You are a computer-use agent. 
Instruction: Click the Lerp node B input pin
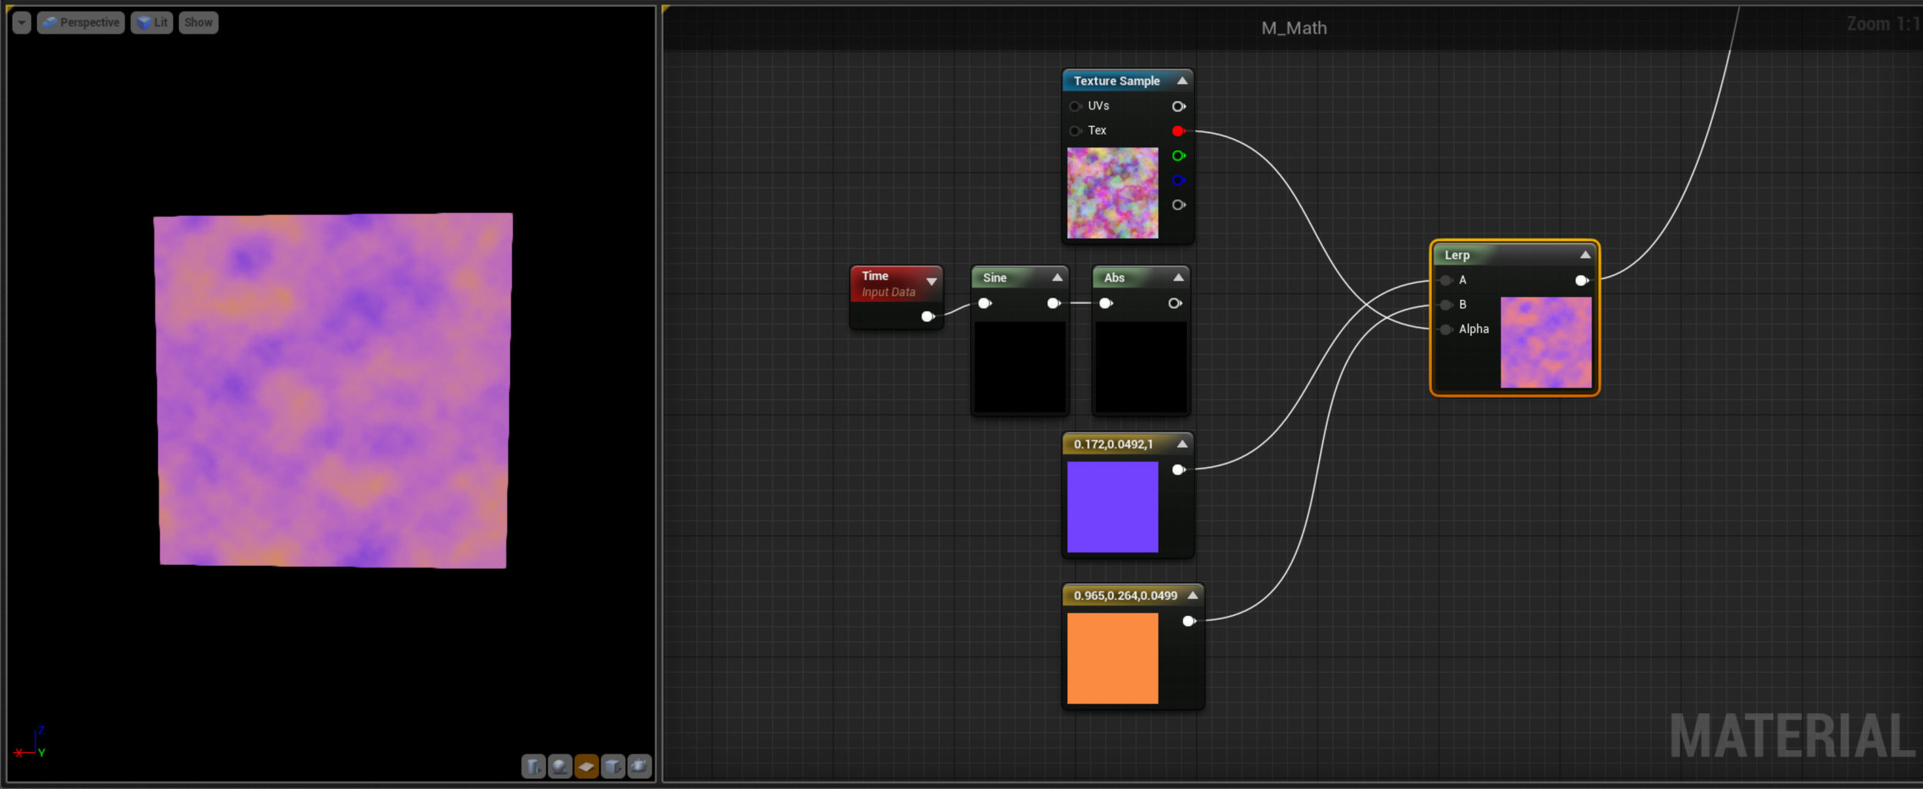[x=1446, y=305]
